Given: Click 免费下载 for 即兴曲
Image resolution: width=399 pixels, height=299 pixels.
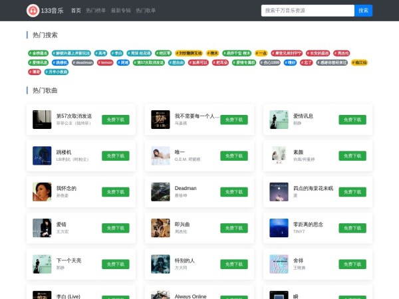Looking at the screenshot, I should click(233, 228).
